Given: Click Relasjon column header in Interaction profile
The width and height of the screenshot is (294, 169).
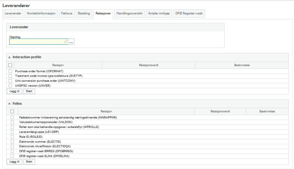Looking at the screenshot, I should (x=58, y=65).
